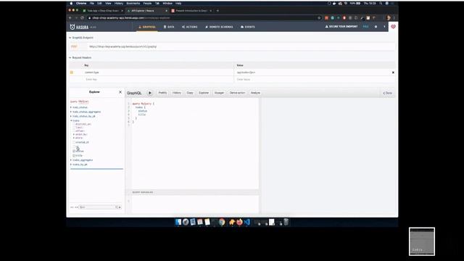Expand the todo_status node in Explorer
The height and width of the screenshot is (261, 464).
point(71,107)
